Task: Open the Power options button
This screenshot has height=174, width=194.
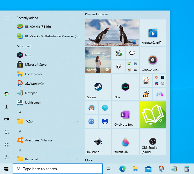Action: (7, 157)
